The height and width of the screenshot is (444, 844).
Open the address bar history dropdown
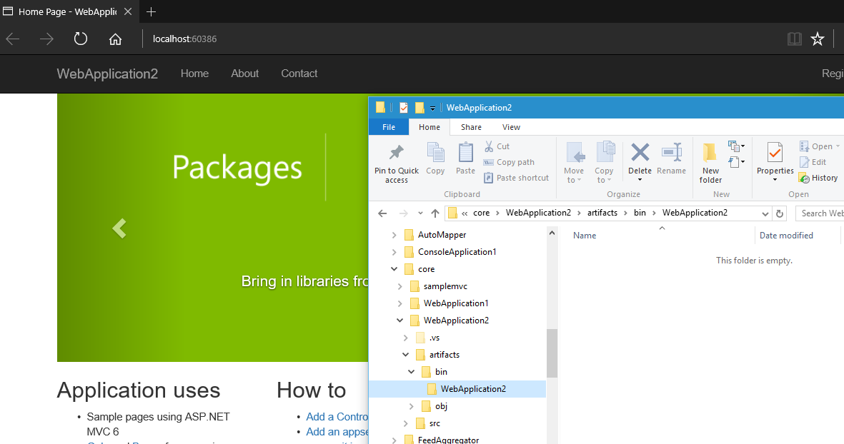pos(765,213)
